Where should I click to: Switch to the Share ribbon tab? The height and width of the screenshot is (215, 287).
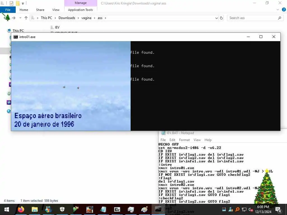40,10
